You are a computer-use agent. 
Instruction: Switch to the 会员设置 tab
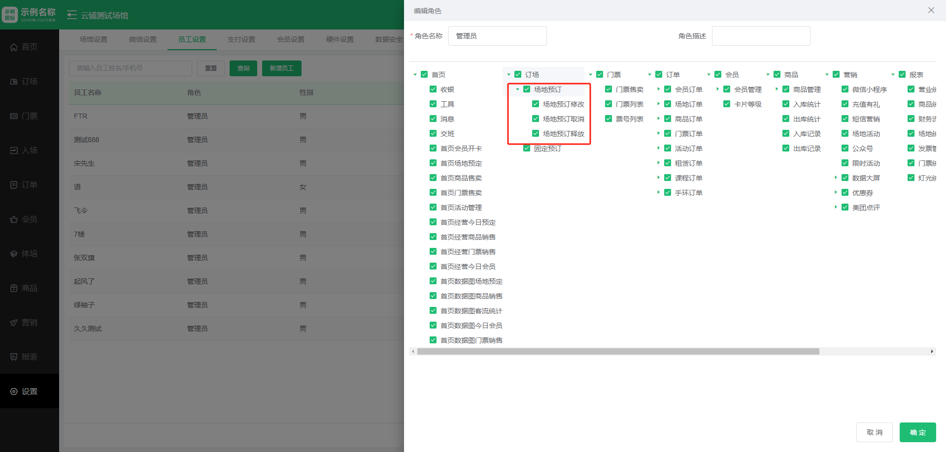291,39
